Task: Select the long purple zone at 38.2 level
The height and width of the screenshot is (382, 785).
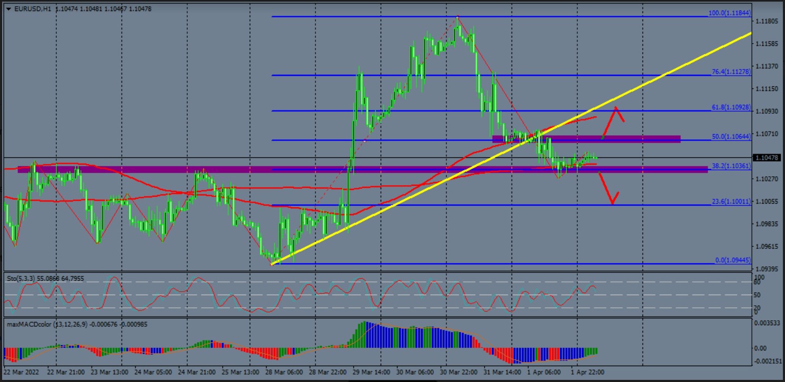Action: coord(363,169)
